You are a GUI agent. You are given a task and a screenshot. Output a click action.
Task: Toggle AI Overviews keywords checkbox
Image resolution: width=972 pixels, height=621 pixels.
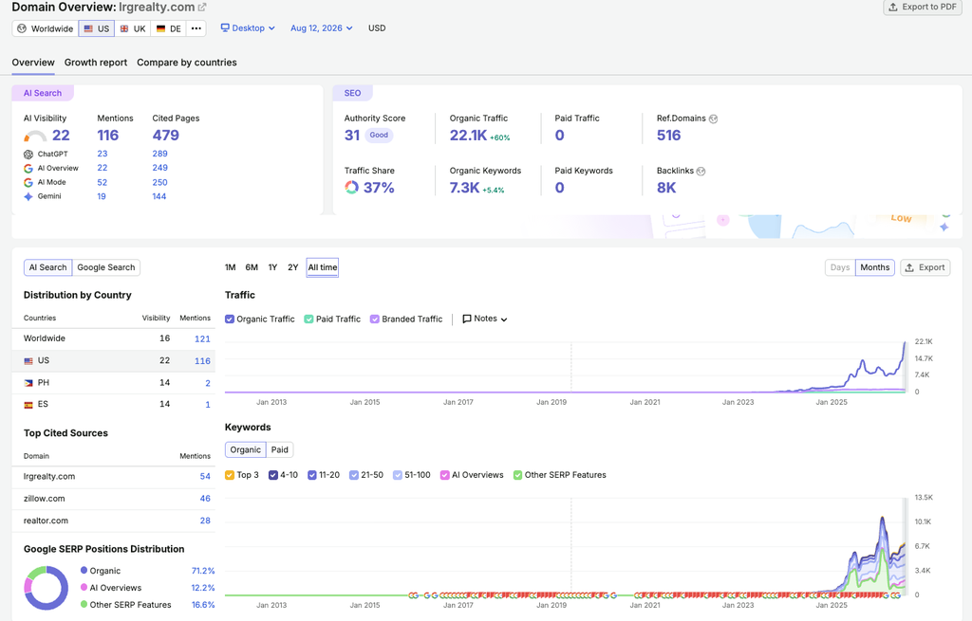(x=444, y=475)
